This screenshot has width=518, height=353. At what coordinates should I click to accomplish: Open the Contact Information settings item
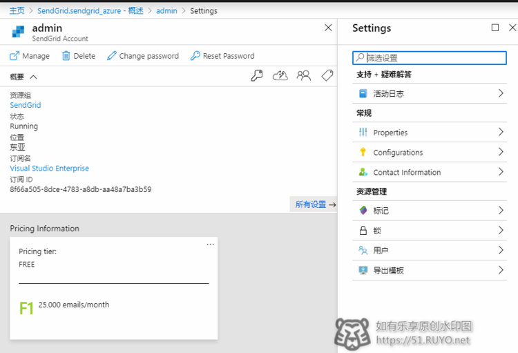[x=429, y=172]
